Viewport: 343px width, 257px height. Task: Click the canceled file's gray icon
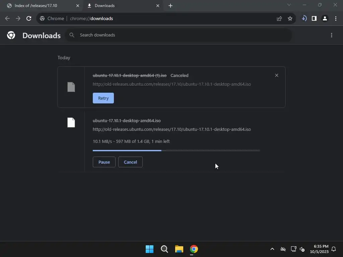(71, 87)
